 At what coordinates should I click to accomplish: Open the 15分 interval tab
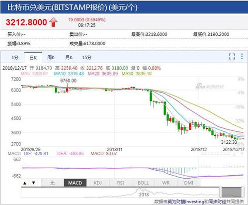(x=86, y=57)
